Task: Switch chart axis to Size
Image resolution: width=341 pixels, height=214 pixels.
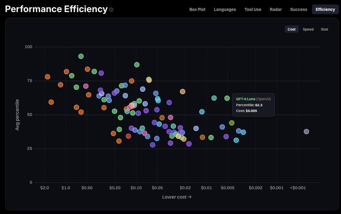Action: click(x=324, y=29)
